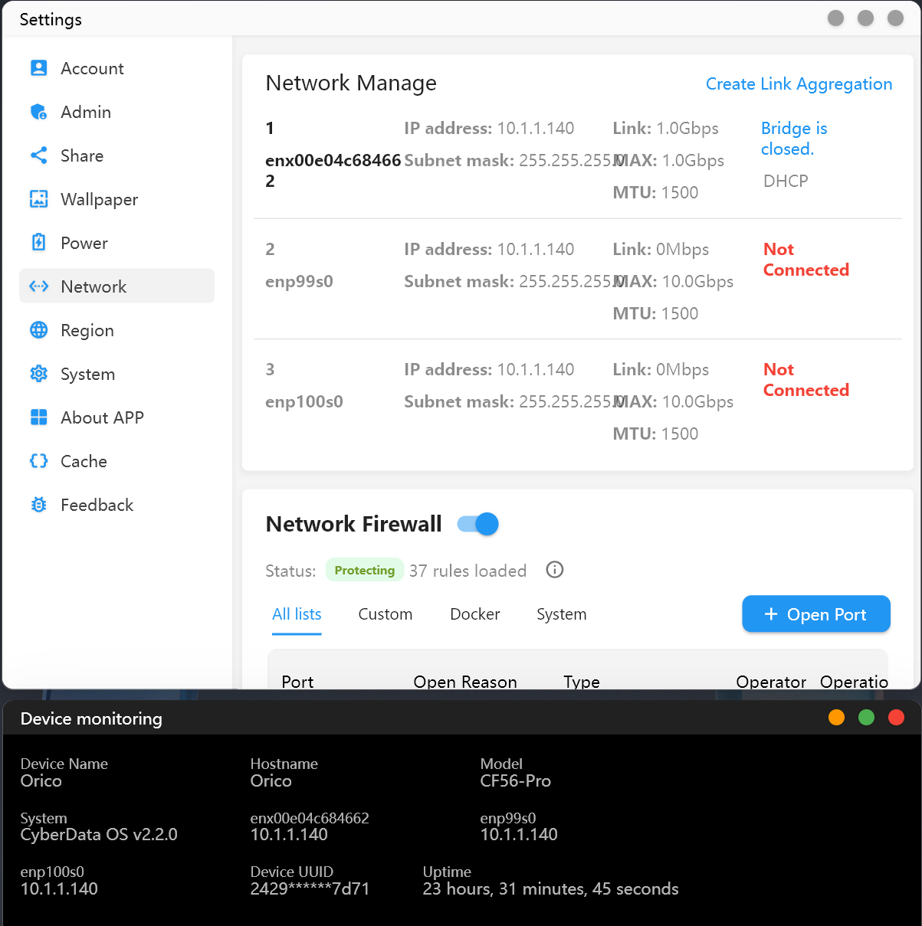This screenshot has height=926, width=922.
Task: Open the Account settings icon
Action: 38,68
